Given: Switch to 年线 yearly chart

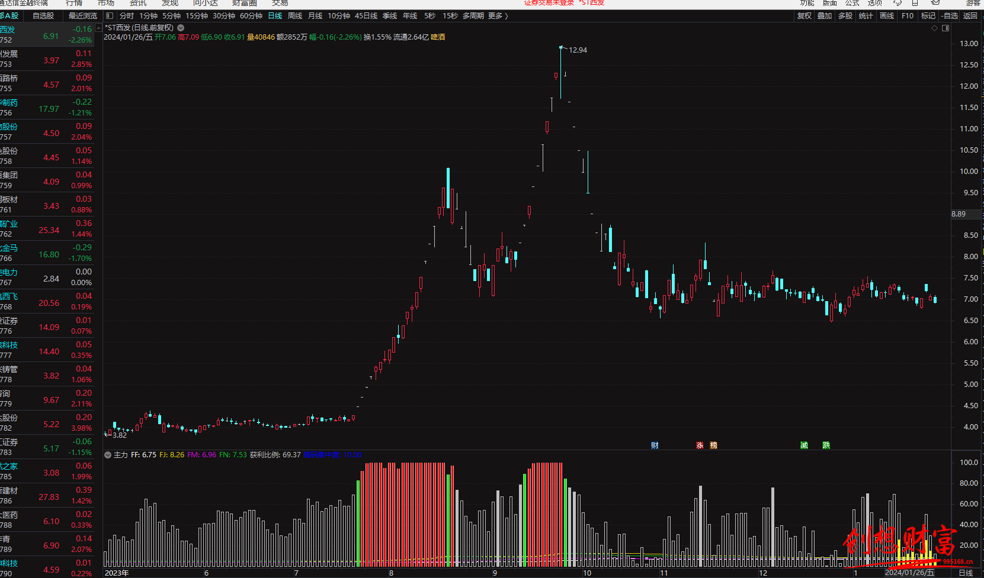Looking at the screenshot, I should point(410,16).
